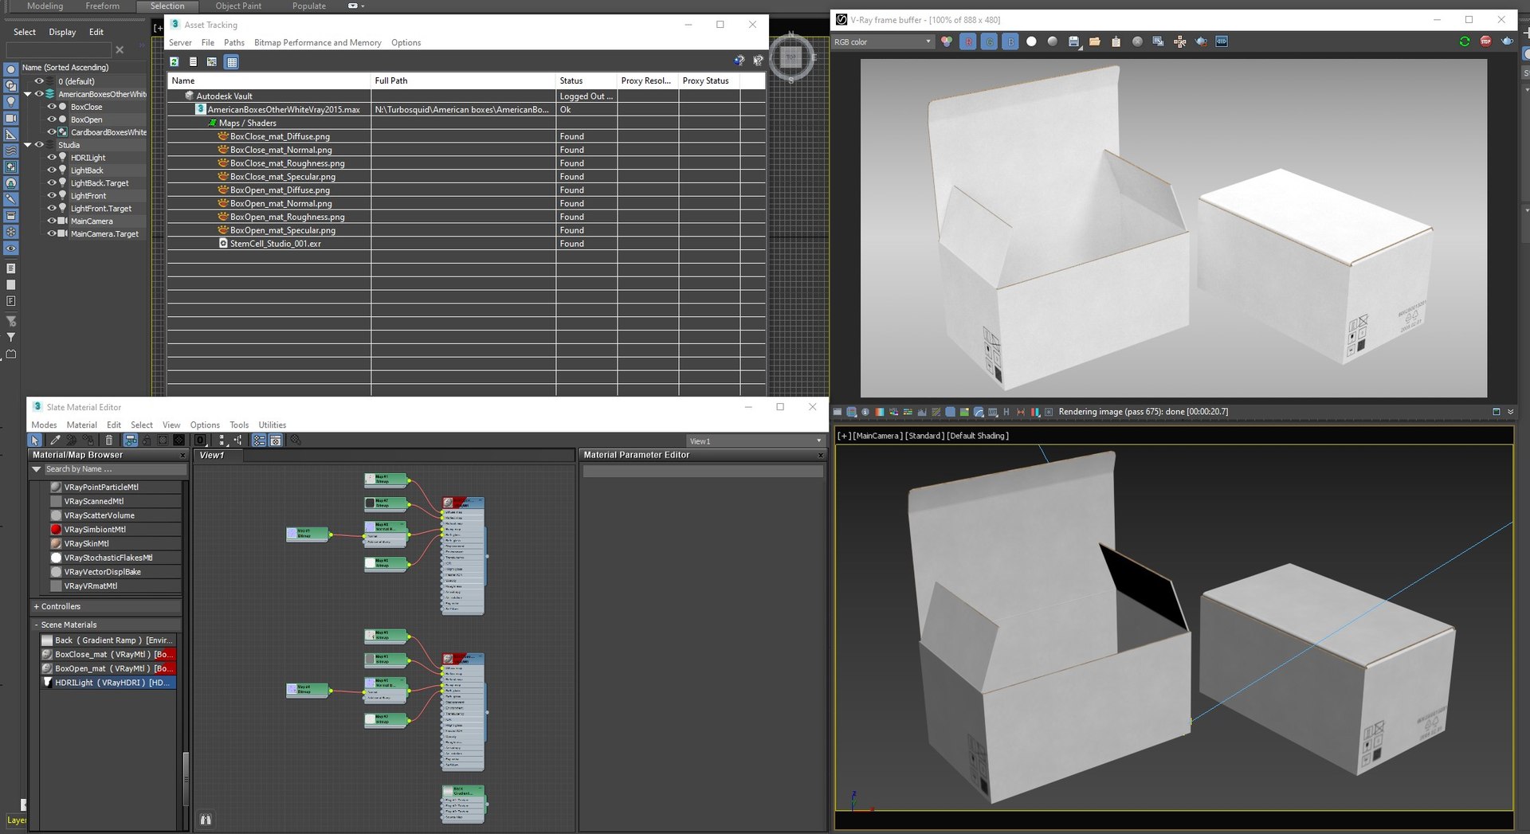Toggle blue channel in V-Ray frame buffer
Viewport: 1530px width, 834px height.
1010,41
